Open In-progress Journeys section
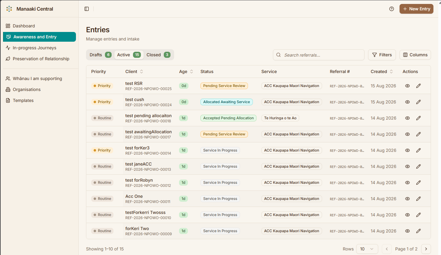Image resolution: width=441 pixels, height=255 pixels. (39, 48)
